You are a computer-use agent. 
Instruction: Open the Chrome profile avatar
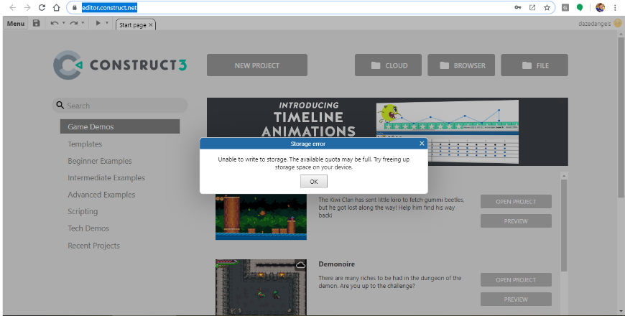tap(601, 8)
